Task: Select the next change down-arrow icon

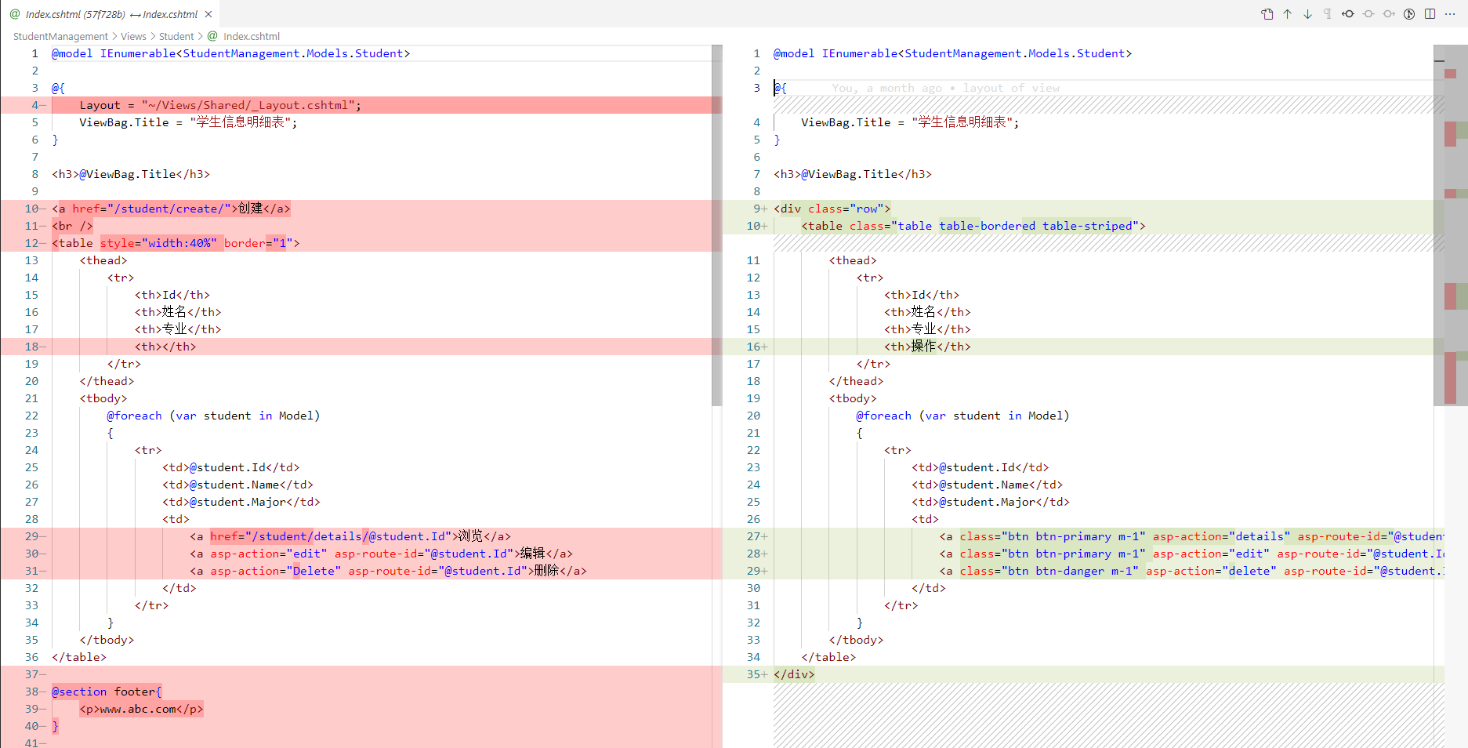Action: point(1307,13)
